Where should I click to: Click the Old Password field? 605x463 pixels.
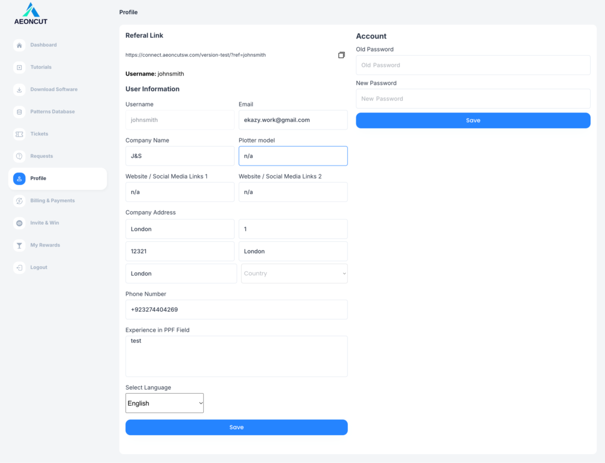pyautogui.click(x=473, y=65)
